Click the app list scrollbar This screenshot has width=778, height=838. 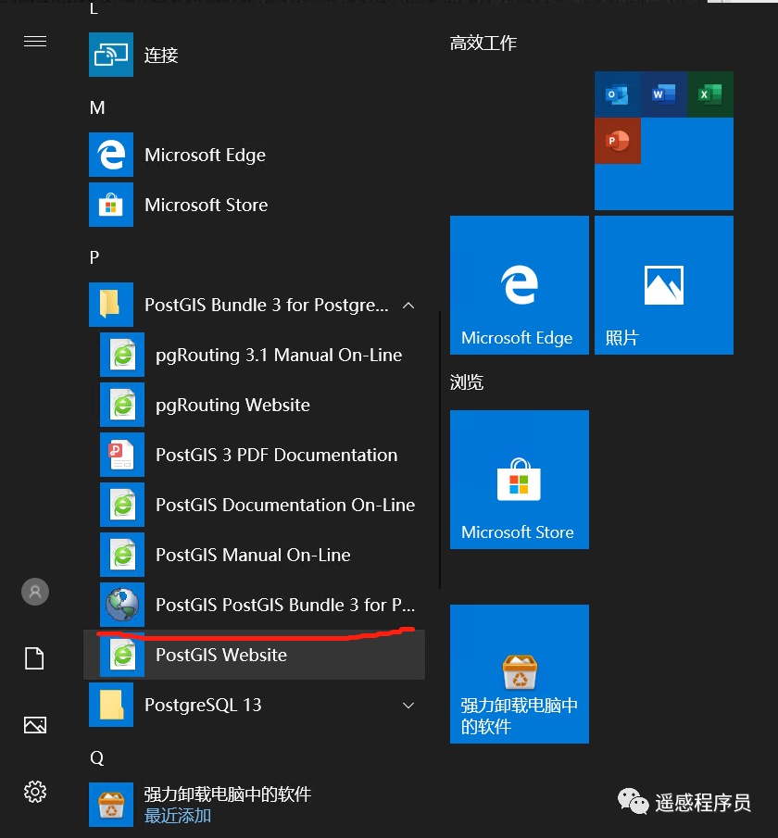point(440,449)
